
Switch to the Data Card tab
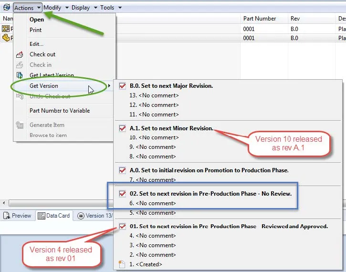[x=54, y=216]
